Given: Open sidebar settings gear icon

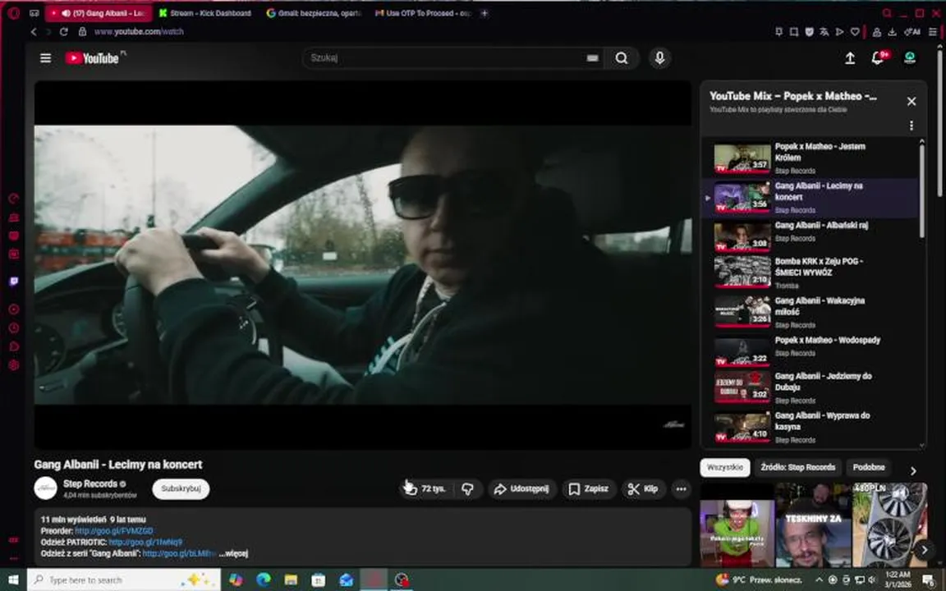Looking at the screenshot, I should point(14,364).
